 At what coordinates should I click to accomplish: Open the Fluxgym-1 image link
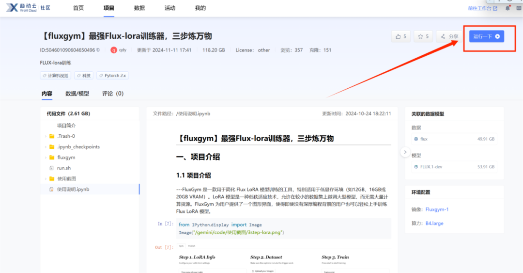(437, 209)
